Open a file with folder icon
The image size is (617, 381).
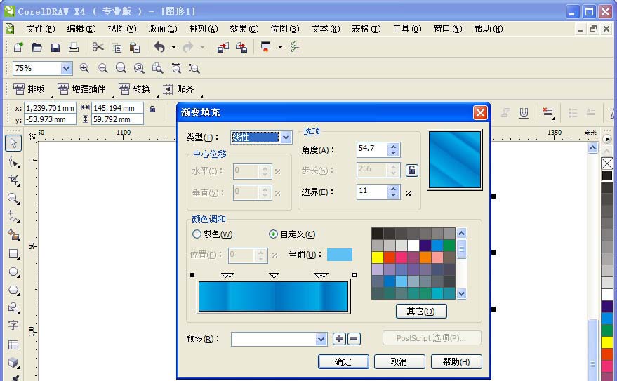pyautogui.click(x=37, y=47)
